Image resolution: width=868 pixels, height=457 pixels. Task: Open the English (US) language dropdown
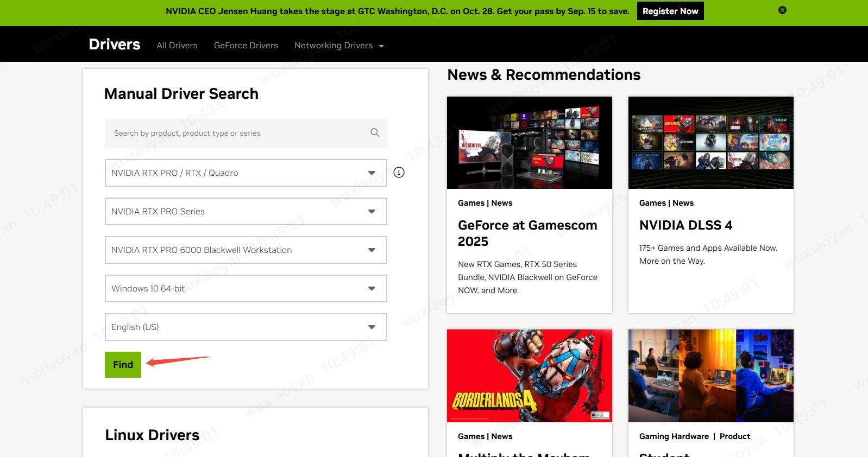pyautogui.click(x=246, y=327)
